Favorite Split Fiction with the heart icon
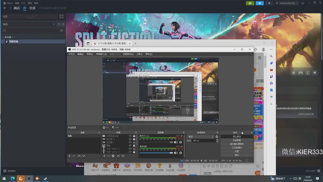 [x=315, y=73]
